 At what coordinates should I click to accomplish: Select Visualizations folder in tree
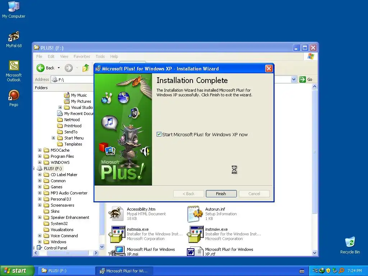(x=62, y=229)
